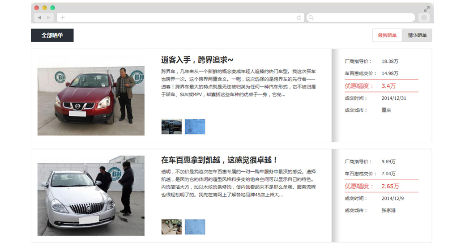This screenshot has height=246, width=465.
Task: Open post titled 逍客入手，跨界追求~
Action: coord(197,60)
